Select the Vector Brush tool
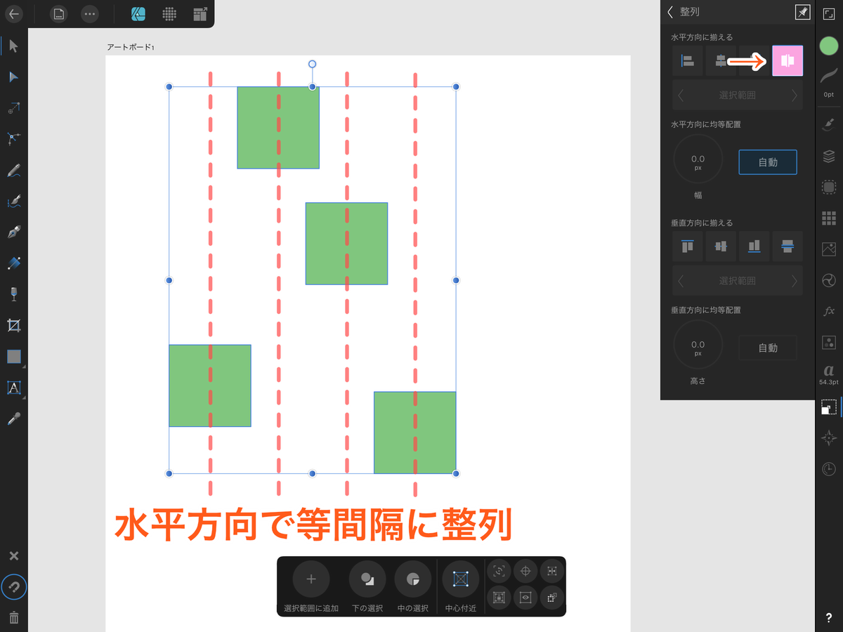This screenshot has width=843, height=632. coord(13,201)
